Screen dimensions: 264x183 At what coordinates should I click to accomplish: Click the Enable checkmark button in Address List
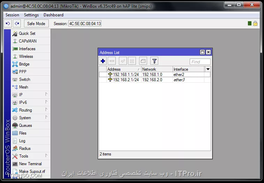click(x=123, y=61)
